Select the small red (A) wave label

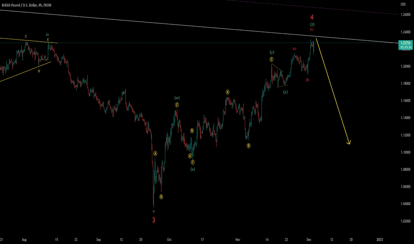[x=295, y=49]
